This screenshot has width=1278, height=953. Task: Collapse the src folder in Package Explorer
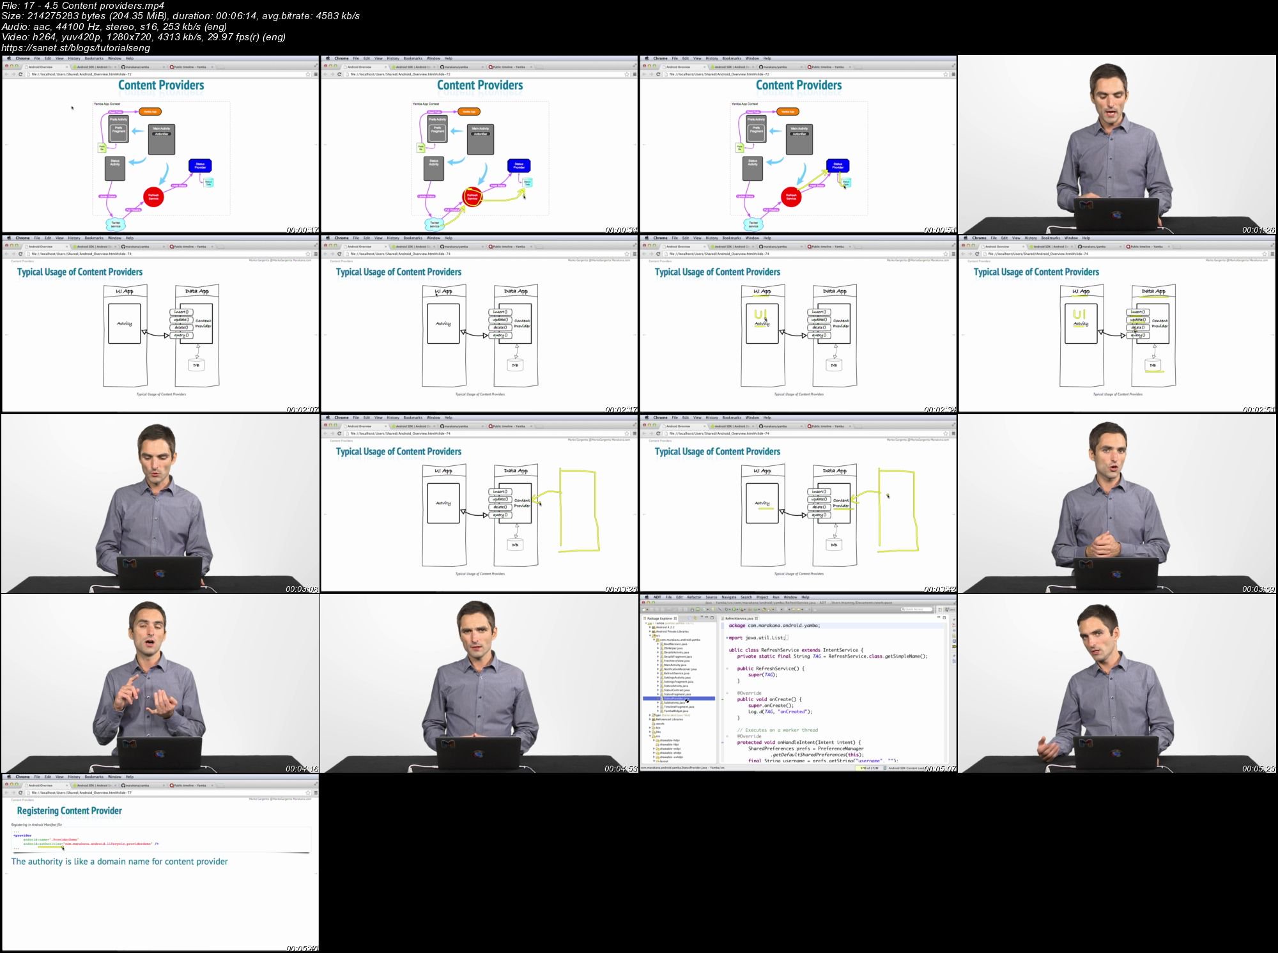[x=650, y=635]
